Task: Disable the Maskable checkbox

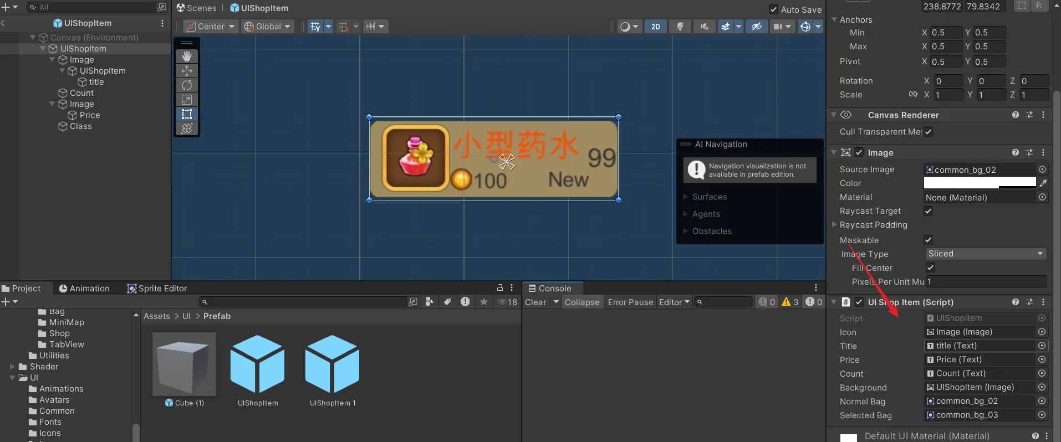Action: (929, 240)
